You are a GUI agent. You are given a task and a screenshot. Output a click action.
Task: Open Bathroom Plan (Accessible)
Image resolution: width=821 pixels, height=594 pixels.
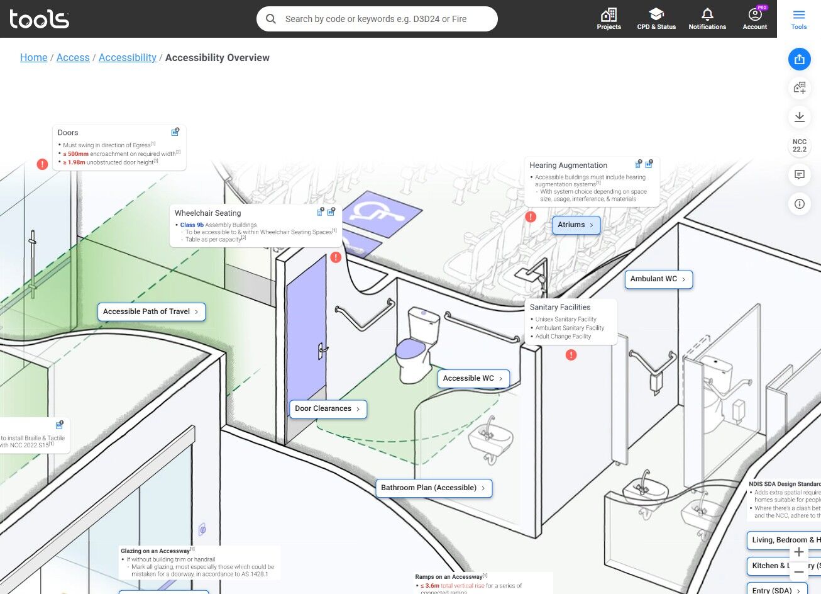pyautogui.click(x=434, y=488)
